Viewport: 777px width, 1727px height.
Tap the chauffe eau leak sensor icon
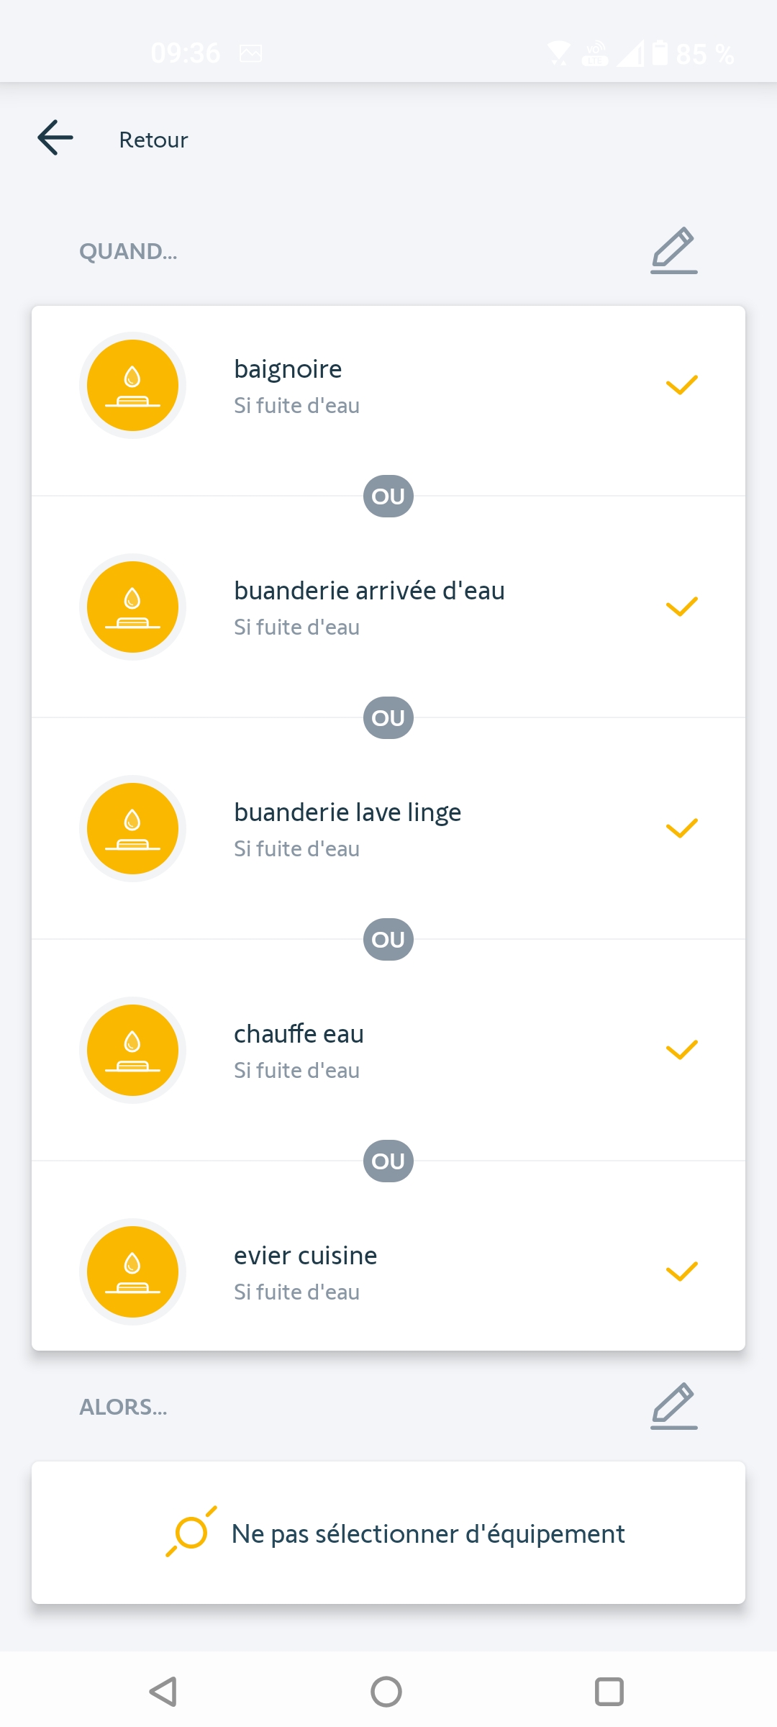[x=132, y=1050]
